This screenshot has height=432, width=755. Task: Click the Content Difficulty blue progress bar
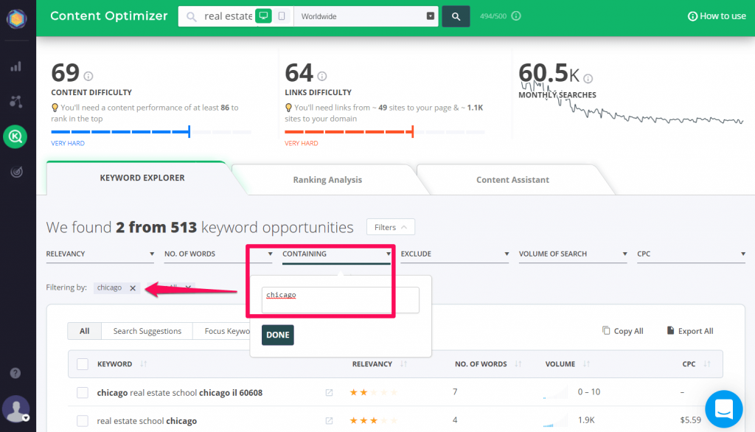tap(151, 131)
